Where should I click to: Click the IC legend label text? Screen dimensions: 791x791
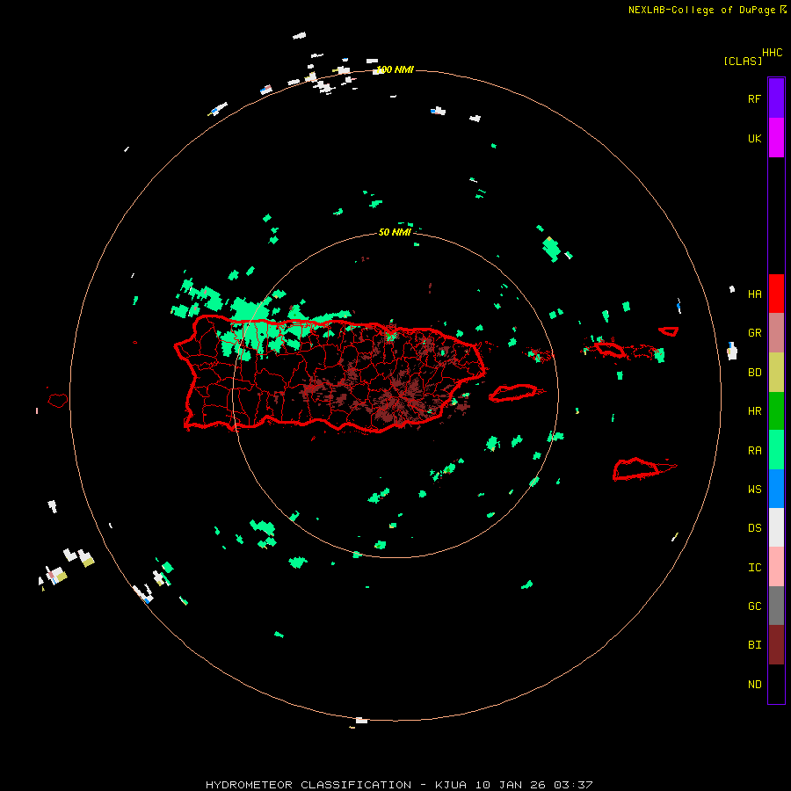click(x=754, y=568)
